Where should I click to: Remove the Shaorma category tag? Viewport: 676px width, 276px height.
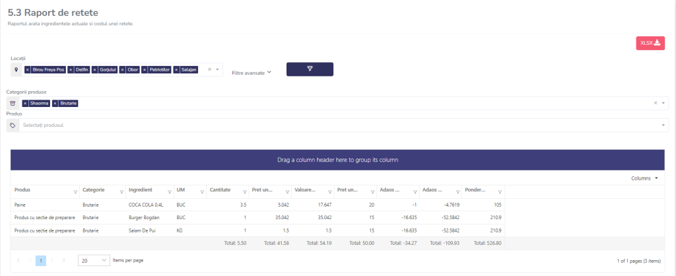[25, 103]
